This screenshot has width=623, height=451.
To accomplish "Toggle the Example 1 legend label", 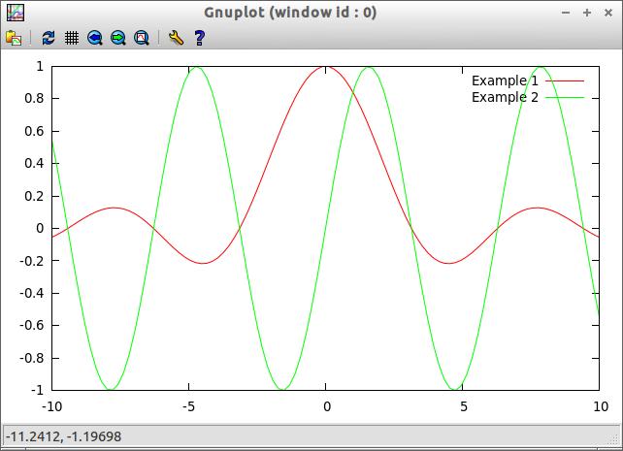I will tap(504, 81).
